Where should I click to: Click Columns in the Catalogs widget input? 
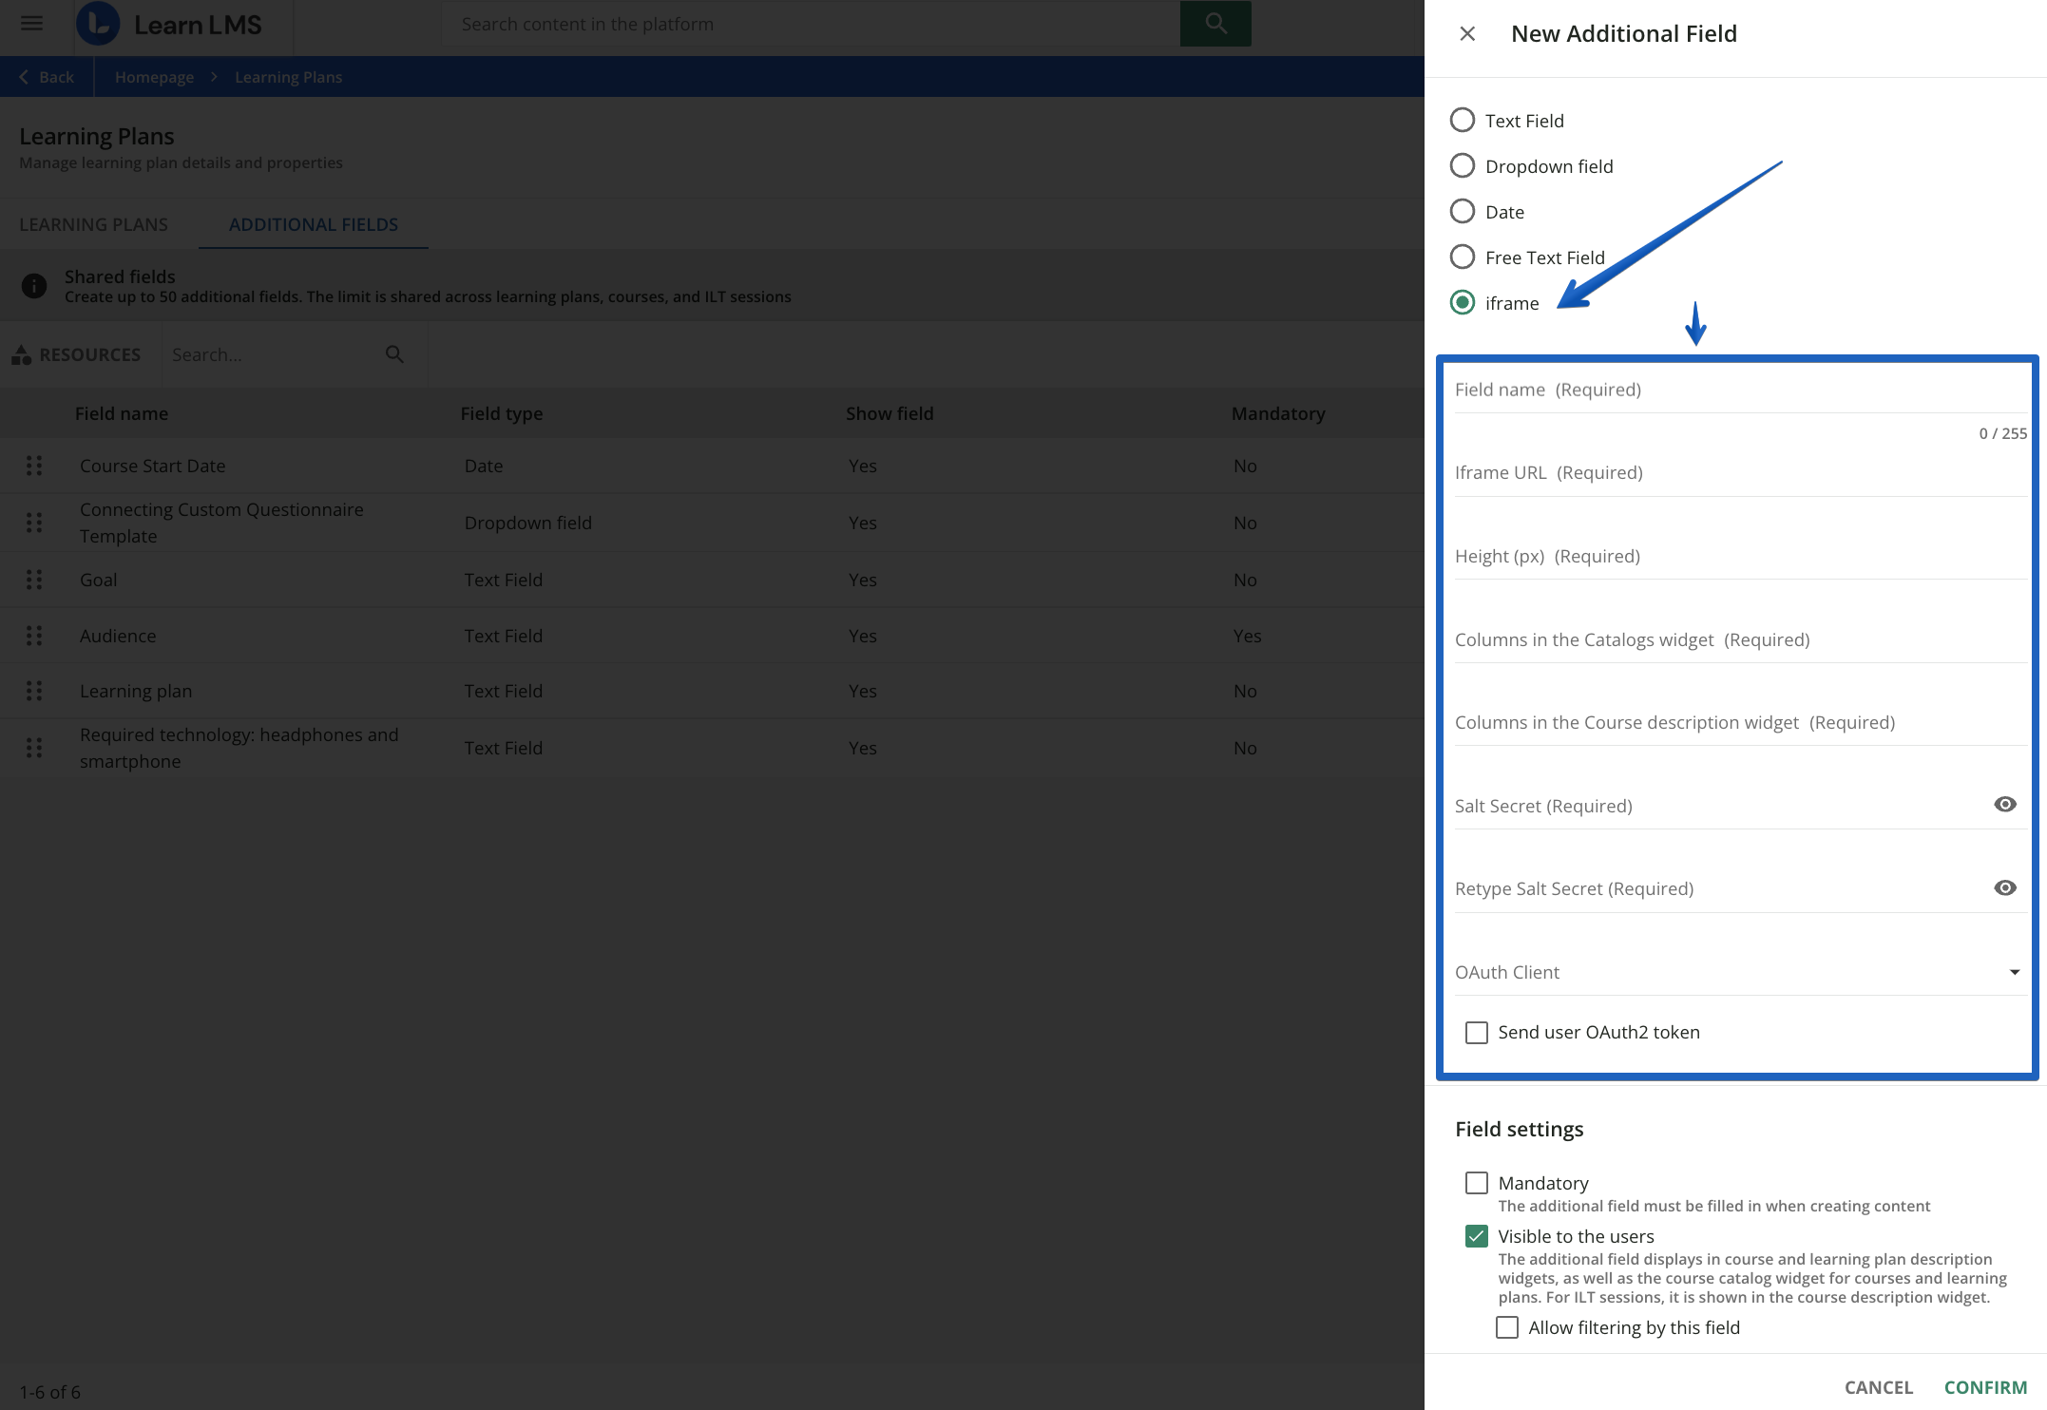(1740, 640)
